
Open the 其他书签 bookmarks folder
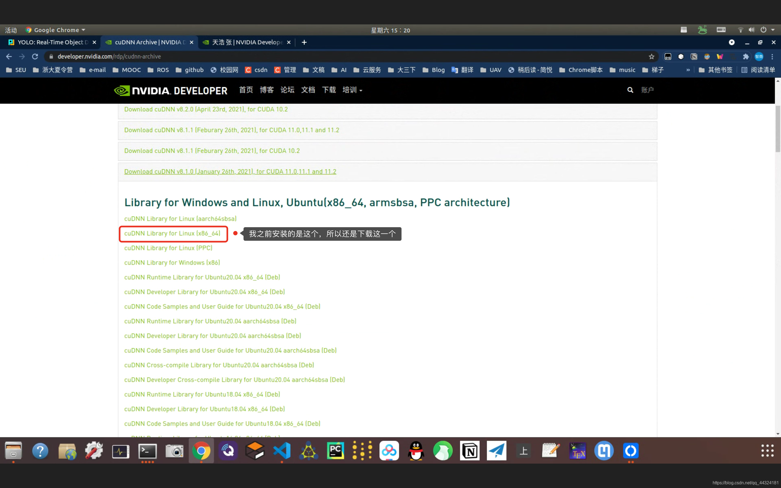tap(715, 70)
